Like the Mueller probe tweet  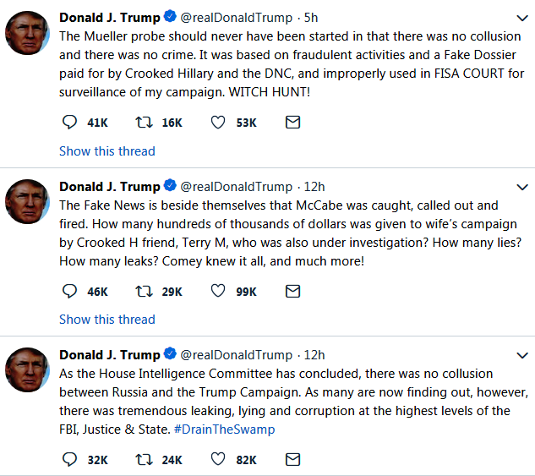point(218,122)
